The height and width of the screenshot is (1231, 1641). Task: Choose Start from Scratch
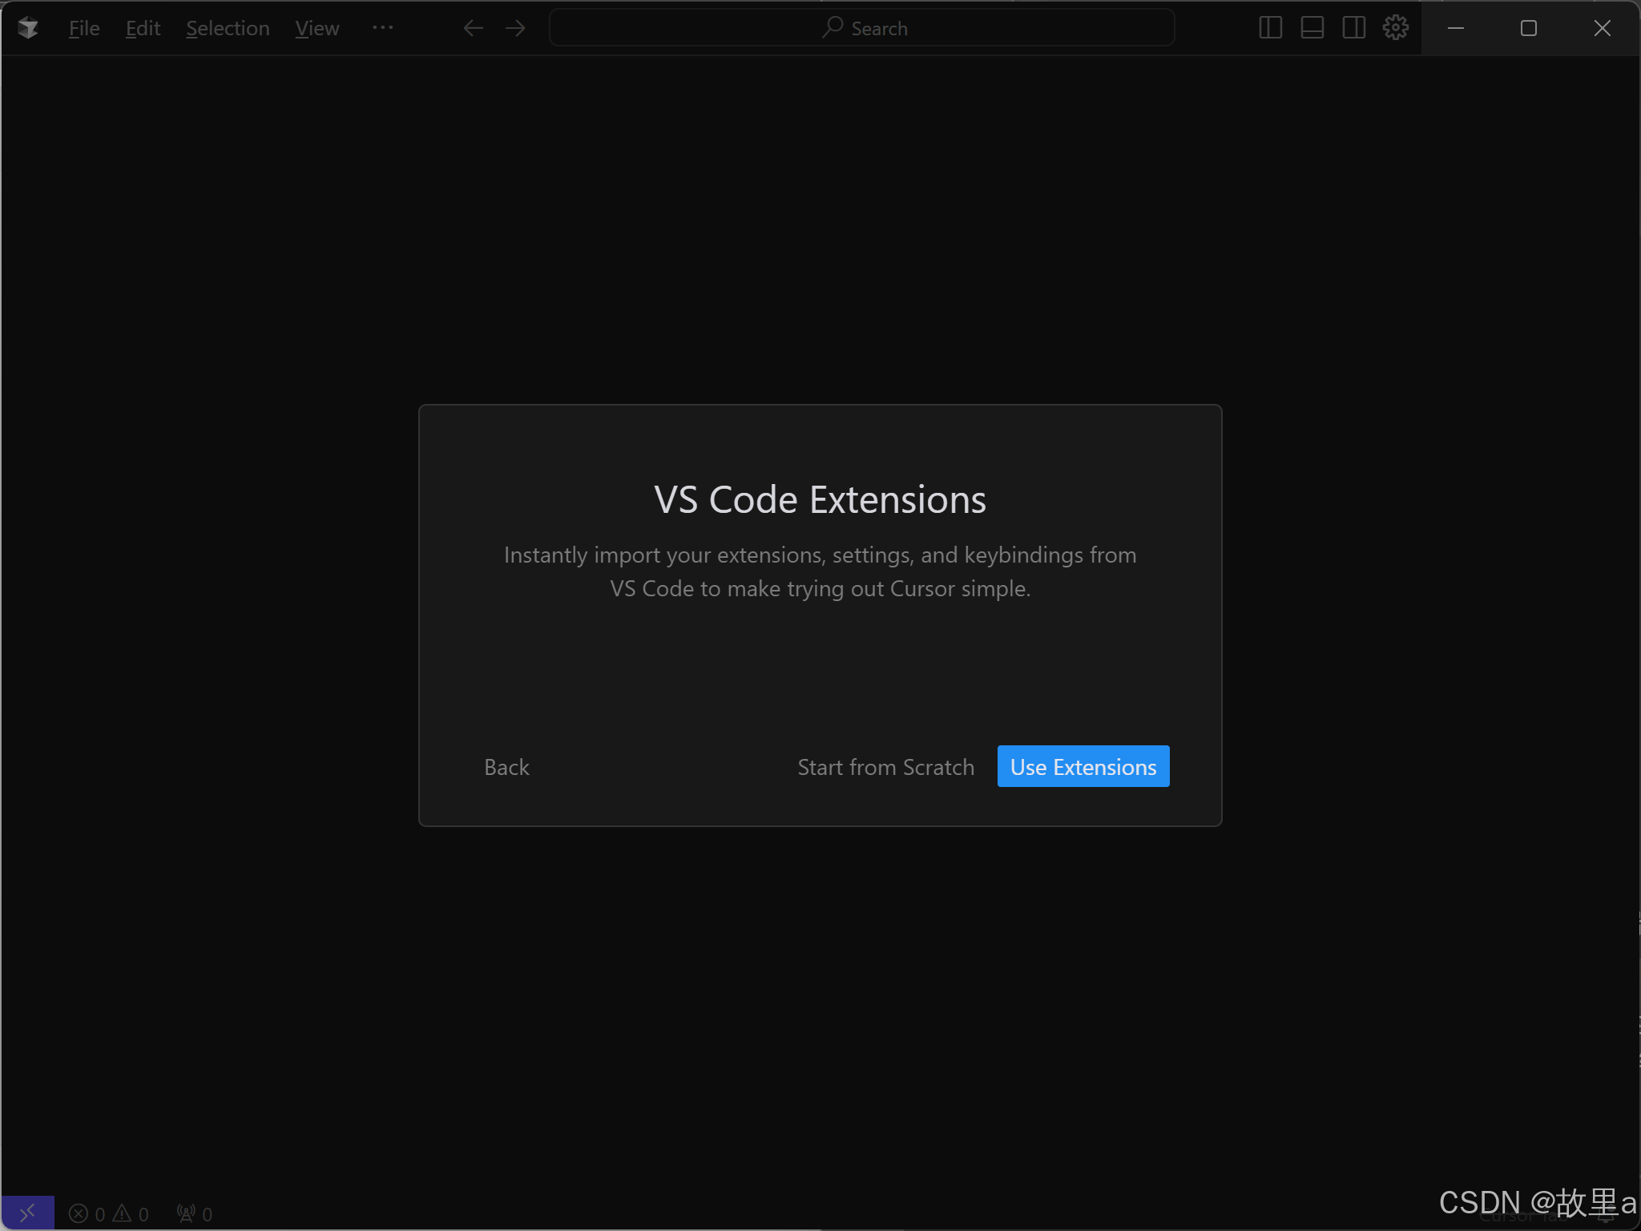pyautogui.click(x=885, y=767)
